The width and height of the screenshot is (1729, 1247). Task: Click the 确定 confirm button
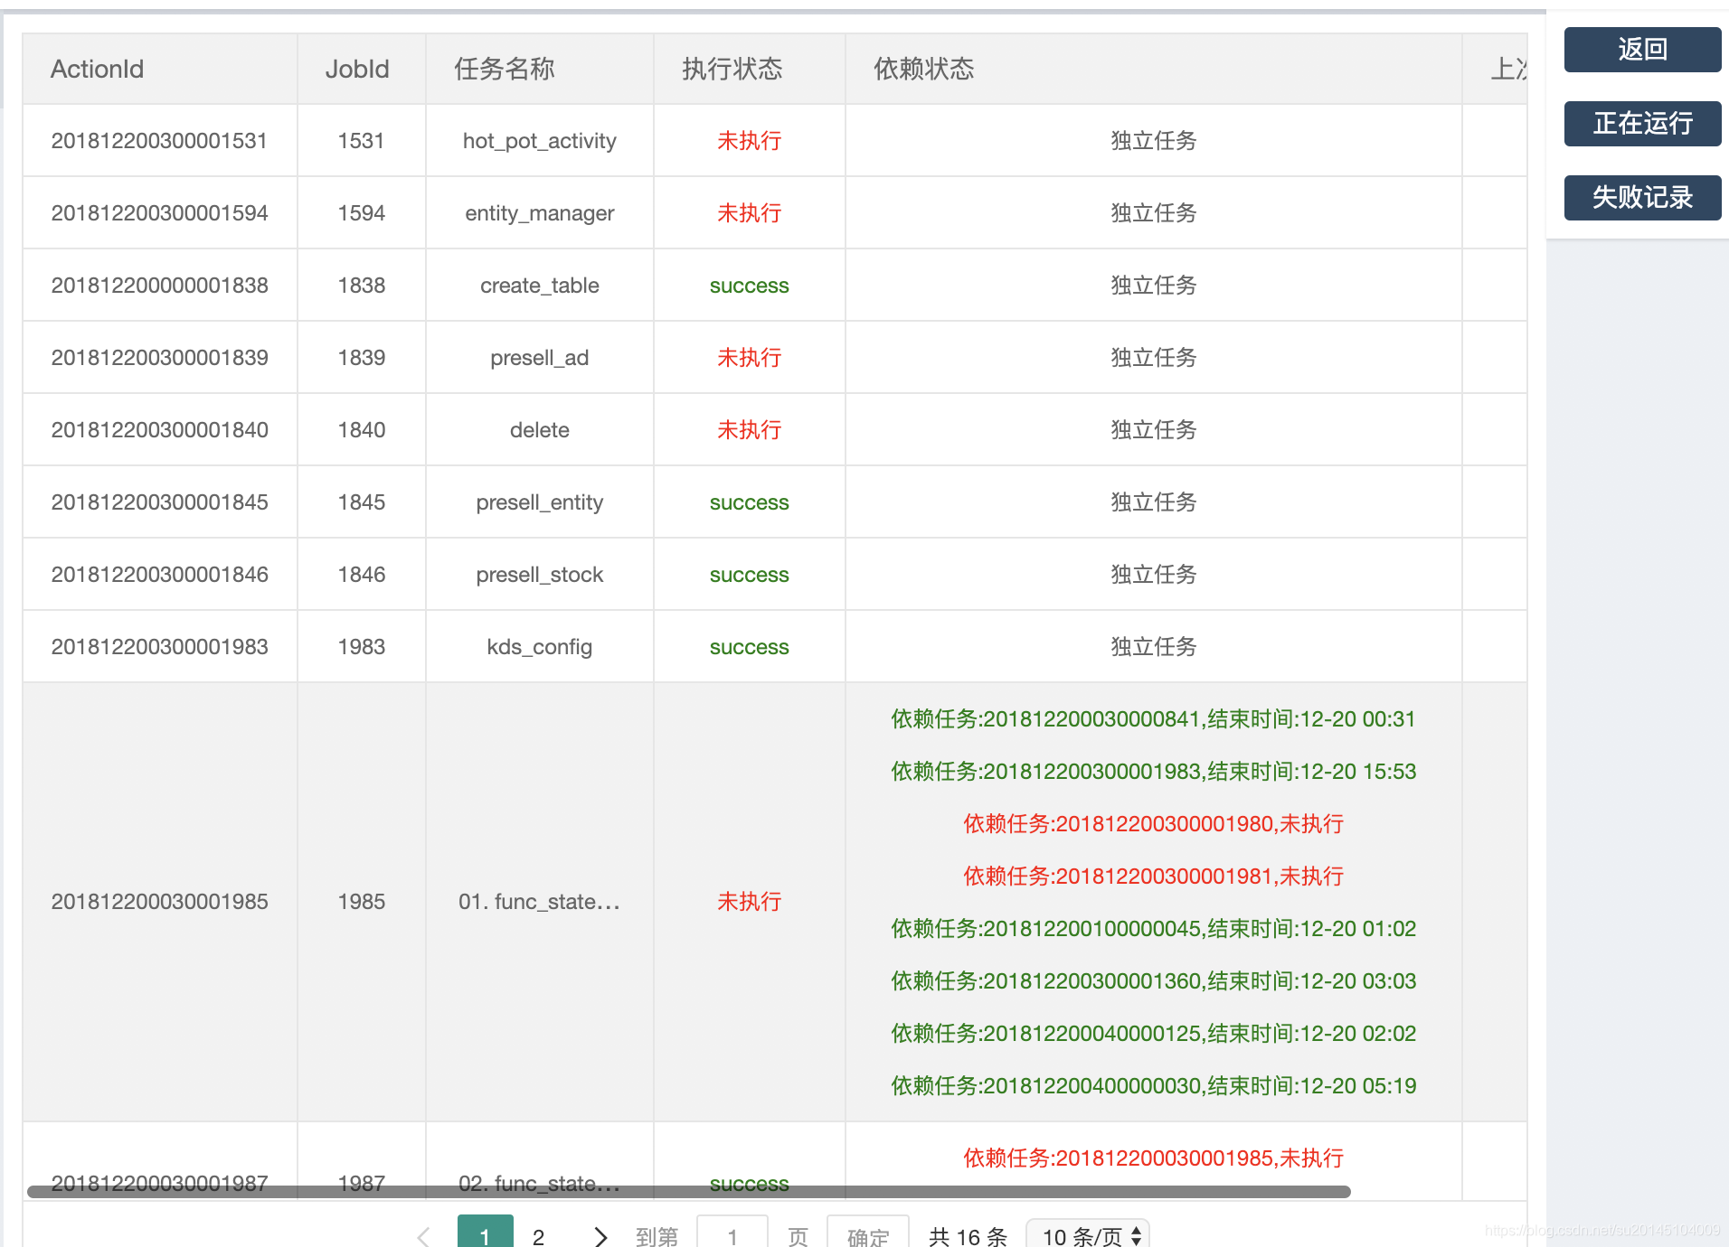click(868, 1233)
